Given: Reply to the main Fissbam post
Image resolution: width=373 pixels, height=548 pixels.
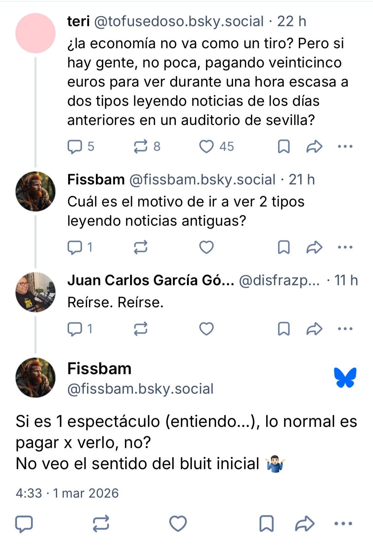Looking at the screenshot, I should tap(24, 524).
